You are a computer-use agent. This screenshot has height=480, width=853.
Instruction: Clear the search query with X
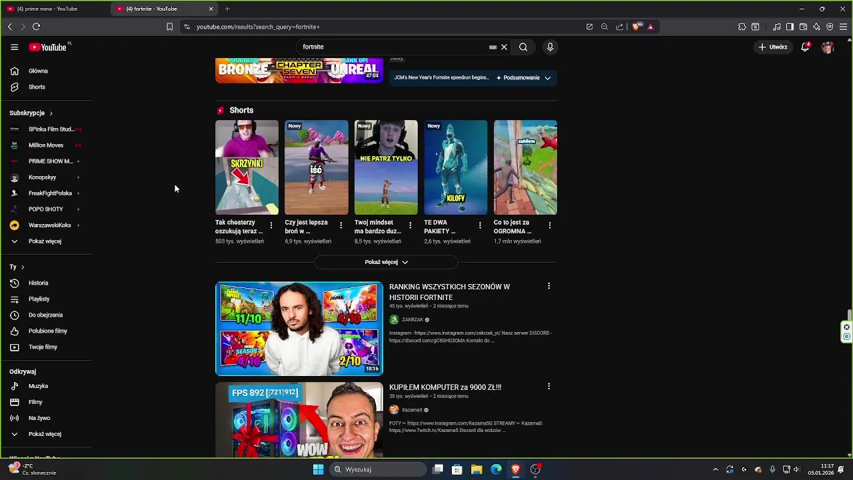[x=504, y=47]
